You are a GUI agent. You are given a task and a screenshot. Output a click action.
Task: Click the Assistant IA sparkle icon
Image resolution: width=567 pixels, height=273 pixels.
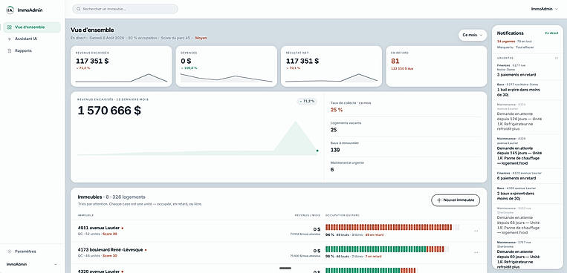[10, 39]
